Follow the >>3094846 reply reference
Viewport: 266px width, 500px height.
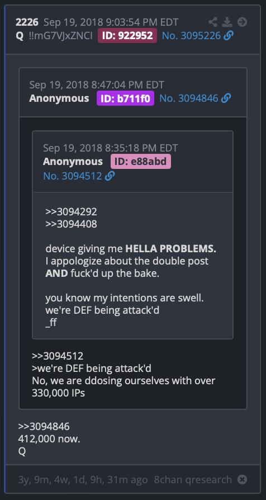[x=44, y=427]
